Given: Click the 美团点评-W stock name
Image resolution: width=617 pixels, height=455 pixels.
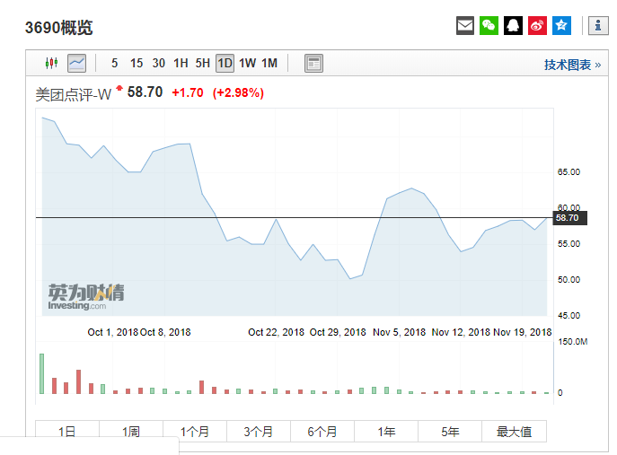Looking at the screenshot, I should (x=73, y=94).
